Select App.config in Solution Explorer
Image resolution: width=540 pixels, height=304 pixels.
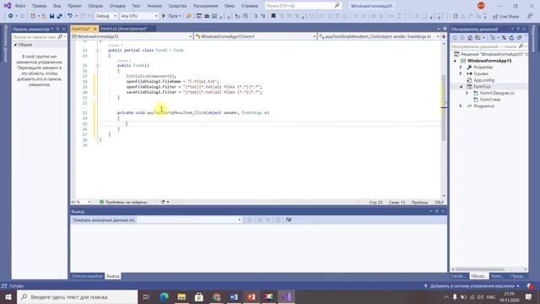pos(483,80)
